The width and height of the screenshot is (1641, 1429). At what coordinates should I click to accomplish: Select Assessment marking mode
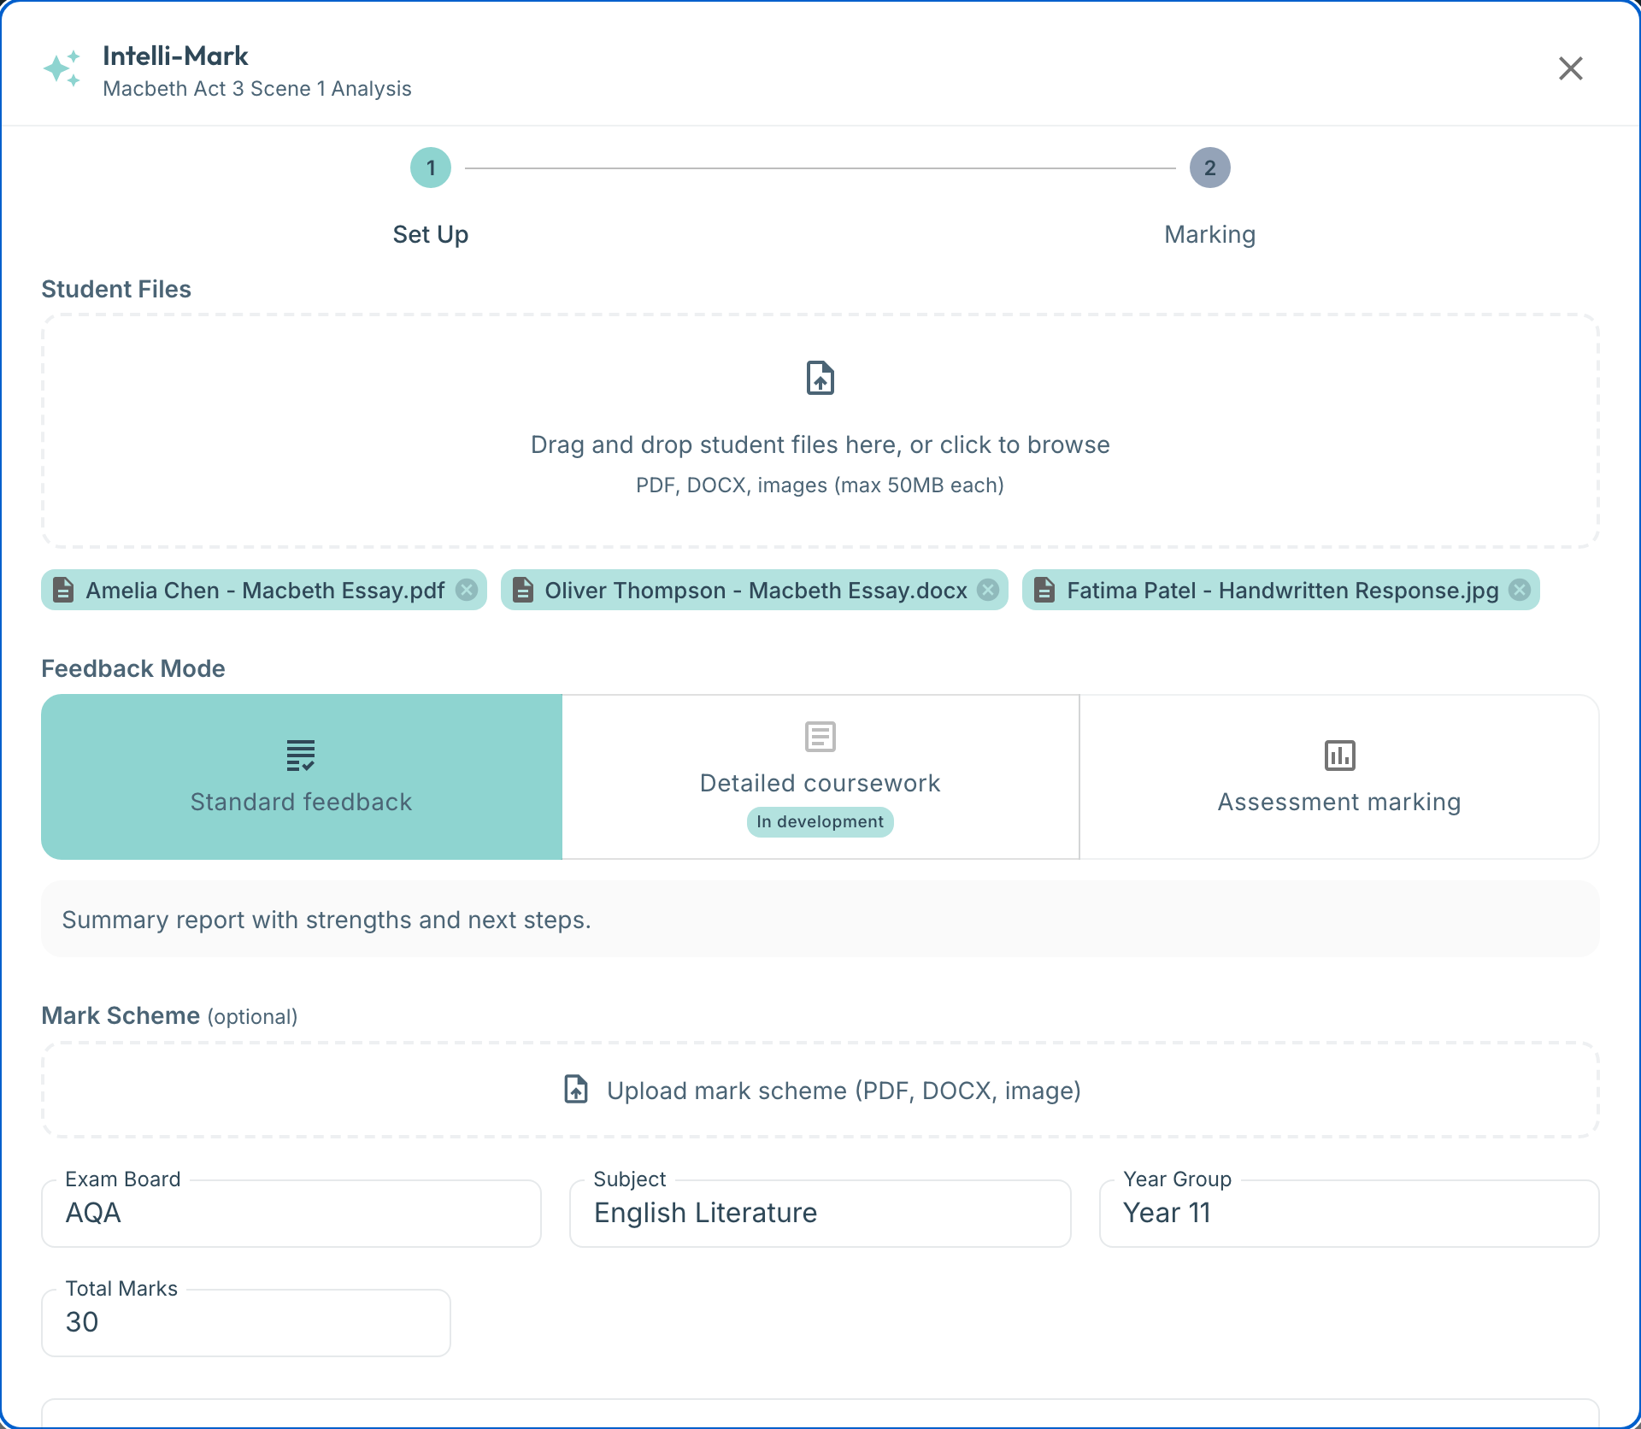point(1339,777)
